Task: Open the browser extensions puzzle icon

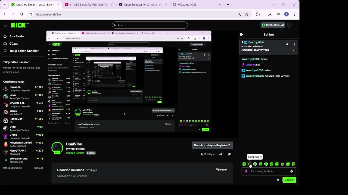Action: pos(258,14)
